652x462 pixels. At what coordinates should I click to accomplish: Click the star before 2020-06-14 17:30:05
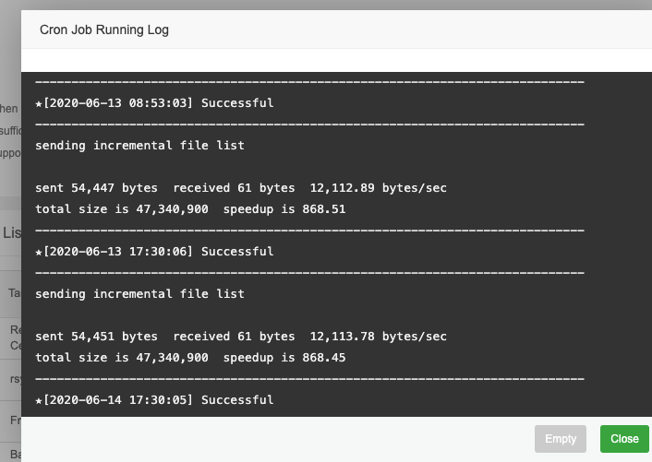pyautogui.click(x=39, y=400)
